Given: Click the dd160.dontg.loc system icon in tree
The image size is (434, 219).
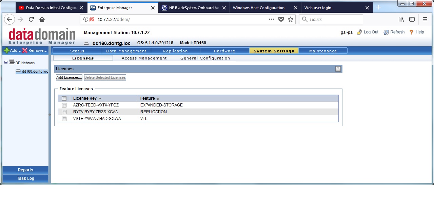Looking at the screenshot, I should (x=18, y=71).
